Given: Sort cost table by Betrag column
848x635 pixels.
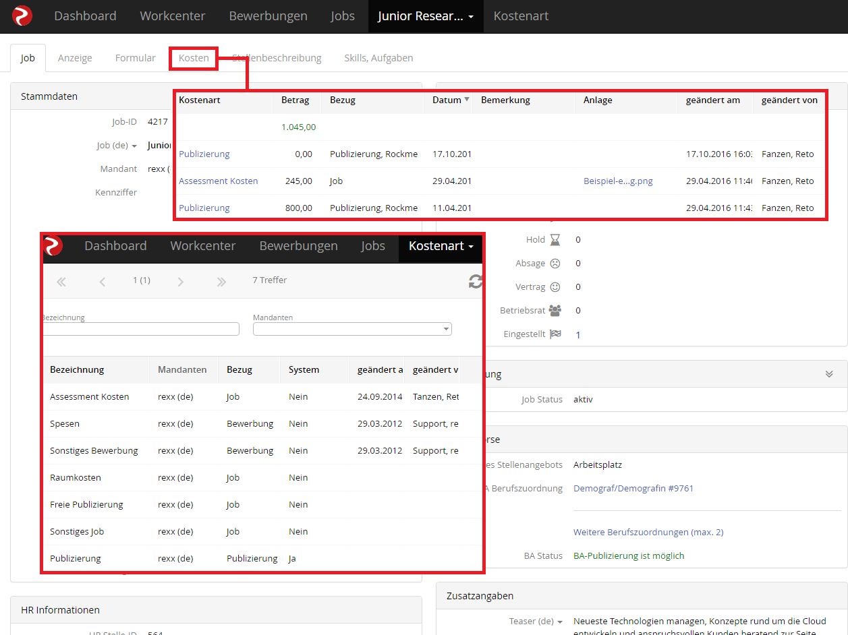Looking at the screenshot, I should pos(295,100).
